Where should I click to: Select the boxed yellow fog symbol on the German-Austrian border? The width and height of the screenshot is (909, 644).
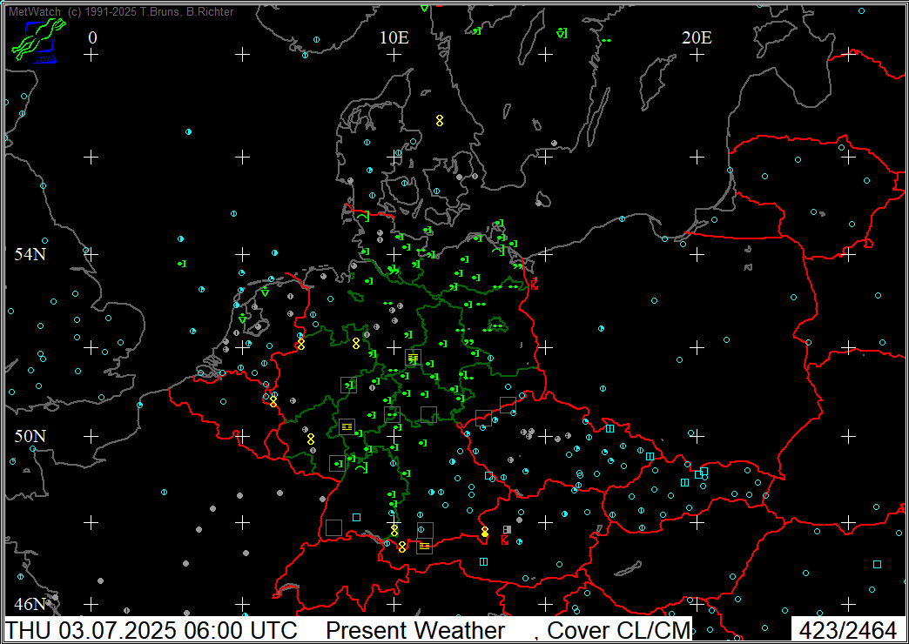coord(424,546)
